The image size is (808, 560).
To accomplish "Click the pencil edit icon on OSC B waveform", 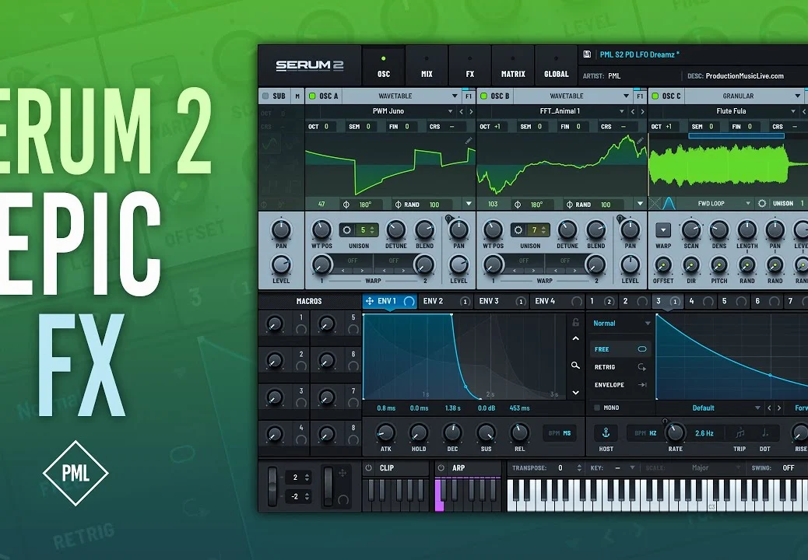I will click(x=640, y=141).
